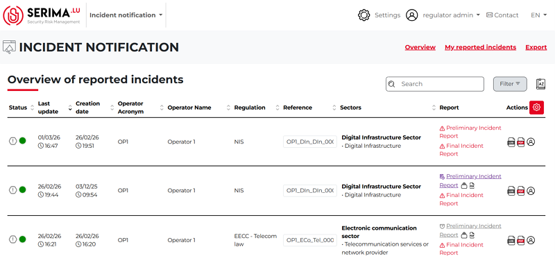Image resolution: width=555 pixels, height=263 pixels.
Task: Open the Filter dropdown
Action: coord(510,84)
